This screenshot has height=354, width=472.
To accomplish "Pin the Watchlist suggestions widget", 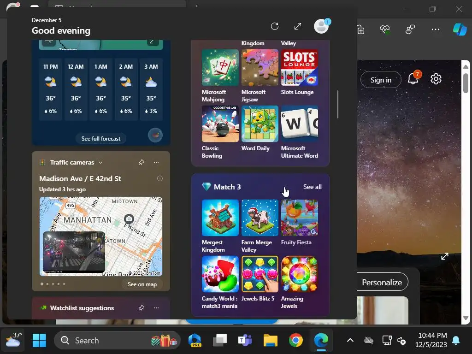I will click(142, 308).
